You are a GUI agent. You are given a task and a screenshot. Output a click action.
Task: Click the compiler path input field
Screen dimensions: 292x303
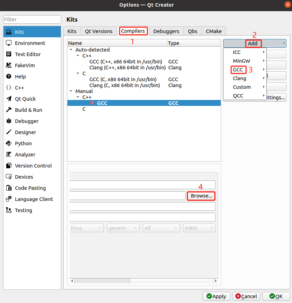tap(128, 196)
